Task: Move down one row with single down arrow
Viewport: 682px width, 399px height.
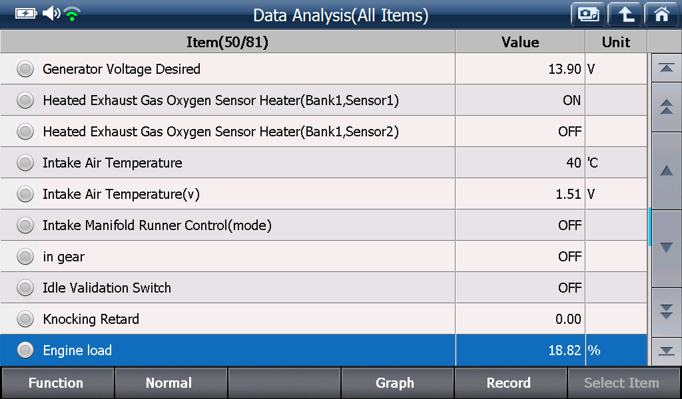Action: coord(666,248)
